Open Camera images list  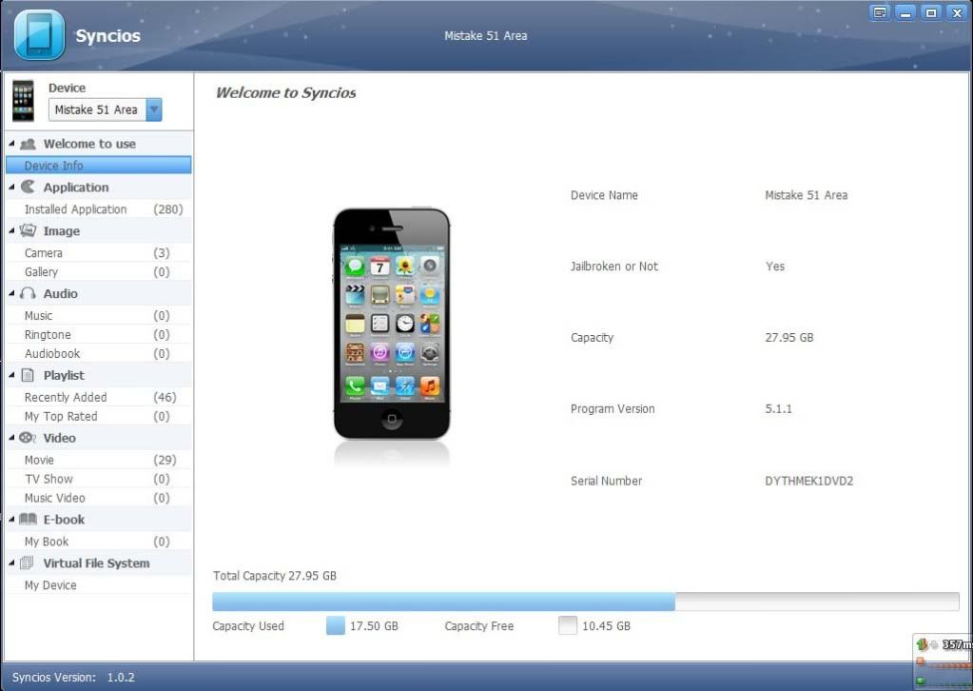click(44, 253)
